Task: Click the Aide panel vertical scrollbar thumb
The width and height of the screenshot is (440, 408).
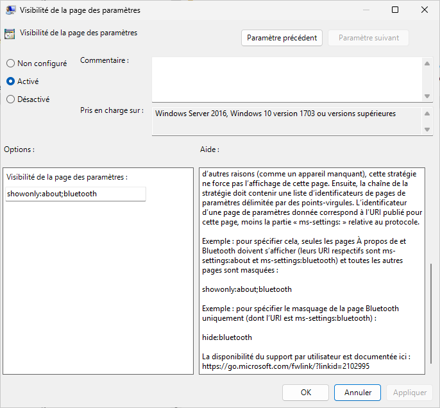Action: click(x=430, y=314)
